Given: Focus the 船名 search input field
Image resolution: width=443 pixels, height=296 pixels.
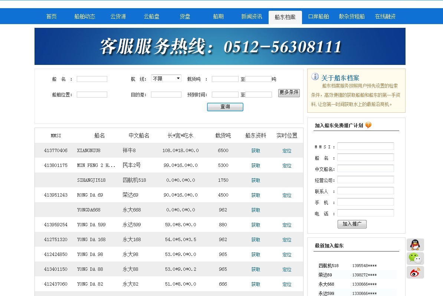Looking at the screenshot, I should 92,79.
